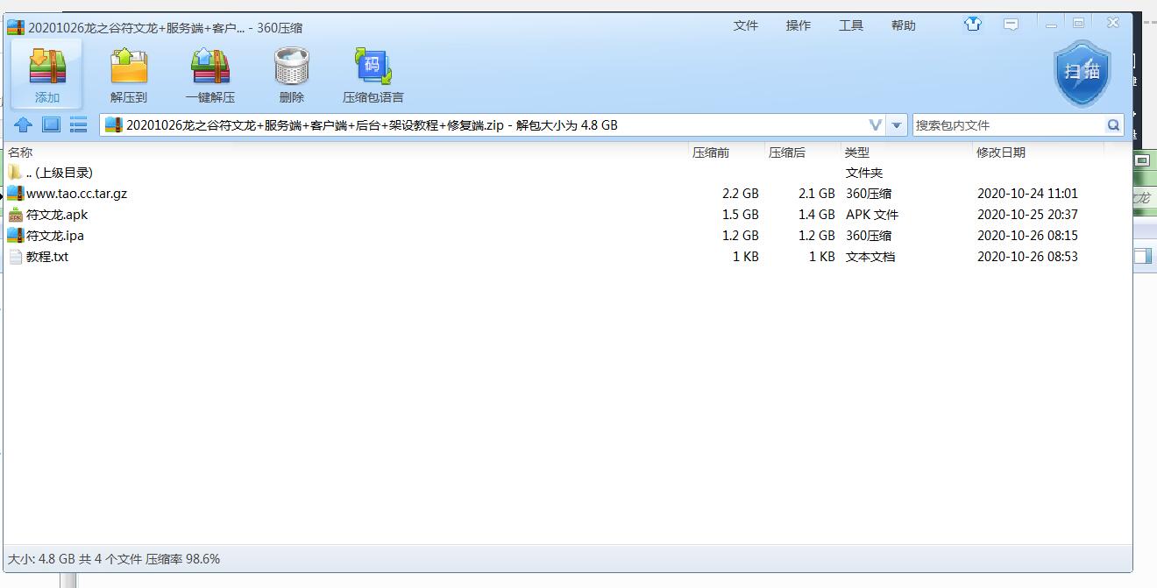Switch to large icon view mode

coord(52,124)
